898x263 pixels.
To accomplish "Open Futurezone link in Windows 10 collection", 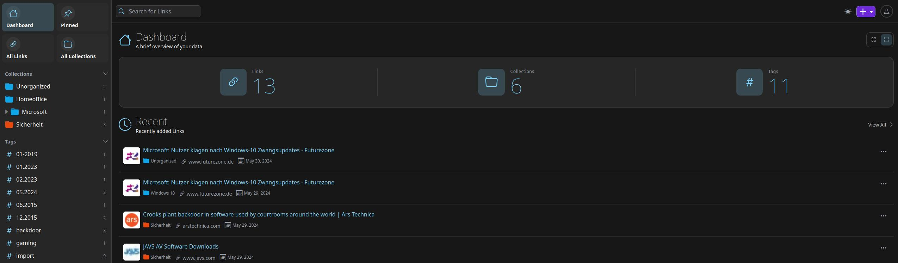I will pyautogui.click(x=239, y=182).
